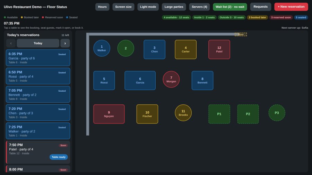Open the Servers (4) list
This screenshot has height=175, width=312.
click(199, 7)
